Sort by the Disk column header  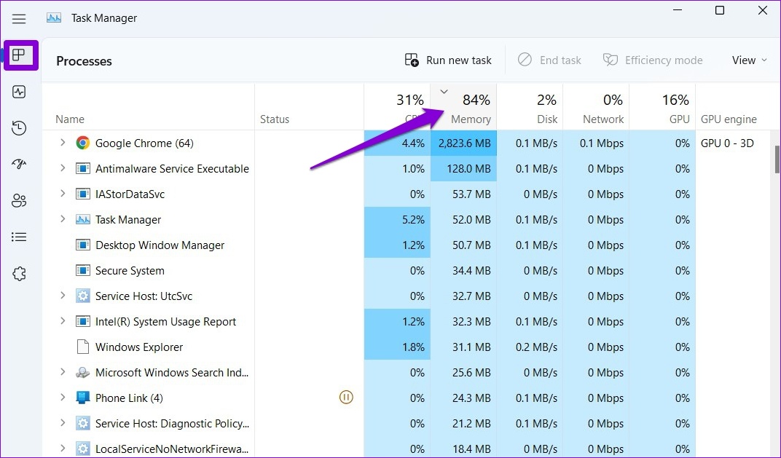(530, 107)
